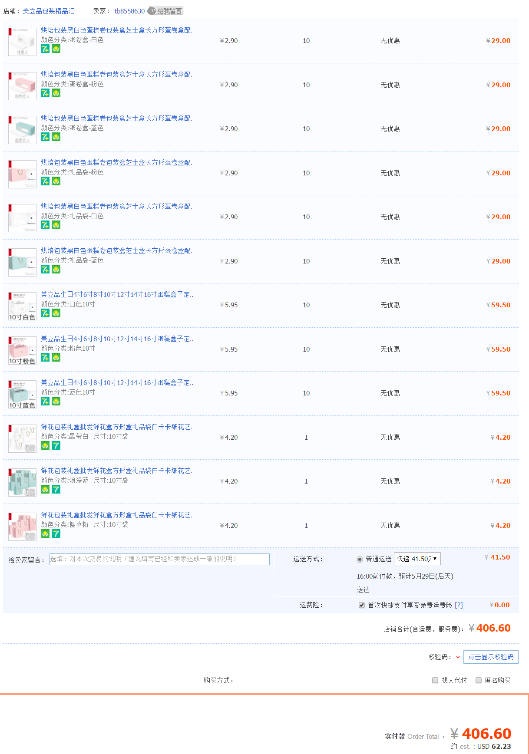529x754 pixels.
Task: Open the 浪漫蓝 flower gift box title link
Action: click(116, 471)
